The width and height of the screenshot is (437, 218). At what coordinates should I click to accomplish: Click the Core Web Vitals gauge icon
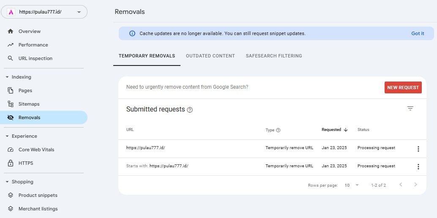(x=11, y=150)
